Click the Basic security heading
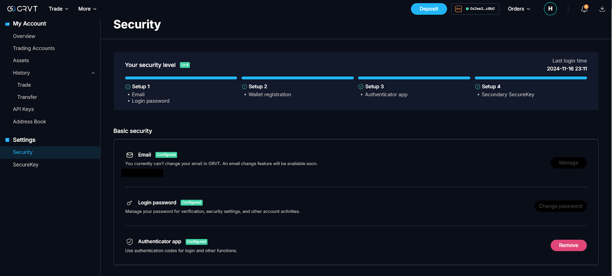The width and height of the screenshot is (612, 276). [133, 131]
